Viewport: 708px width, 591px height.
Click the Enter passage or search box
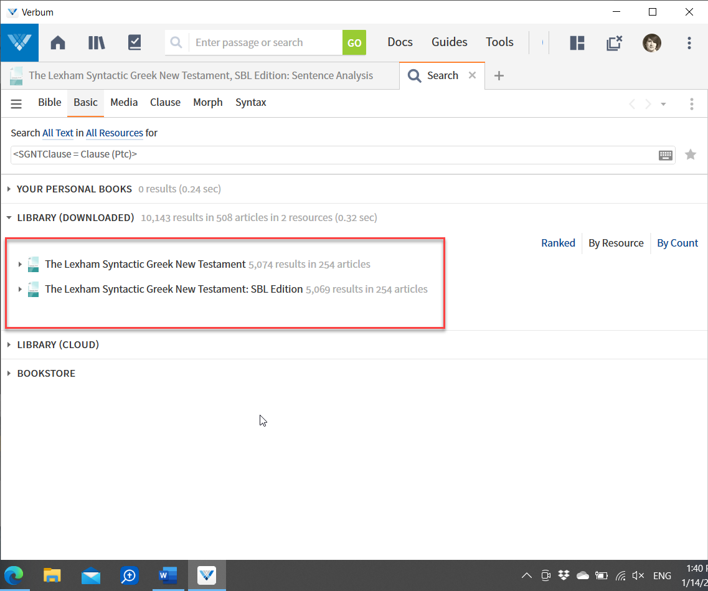(265, 42)
